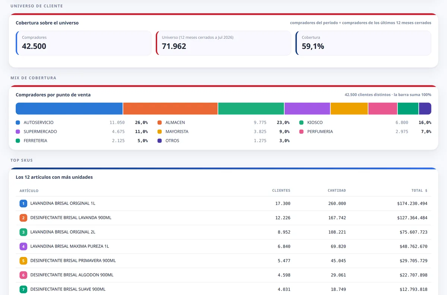This screenshot has height=295, width=447.
Task: Click rank badge 4 for Maxima Pureza
Action: pos(23,246)
